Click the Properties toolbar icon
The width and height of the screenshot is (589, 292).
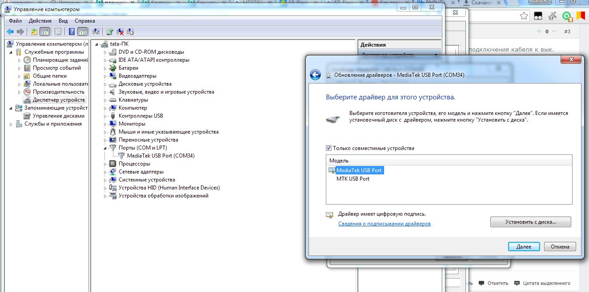pos(58,32)
